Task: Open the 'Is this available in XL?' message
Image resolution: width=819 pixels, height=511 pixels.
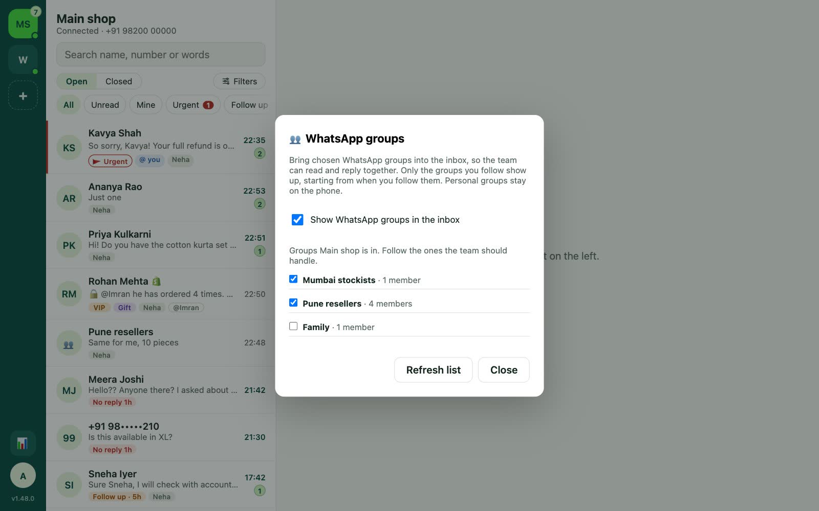Action: click(130, 437)
